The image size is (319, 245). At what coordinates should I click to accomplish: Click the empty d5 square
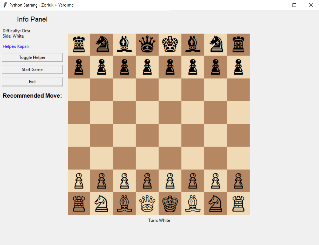tap(147, 113)
